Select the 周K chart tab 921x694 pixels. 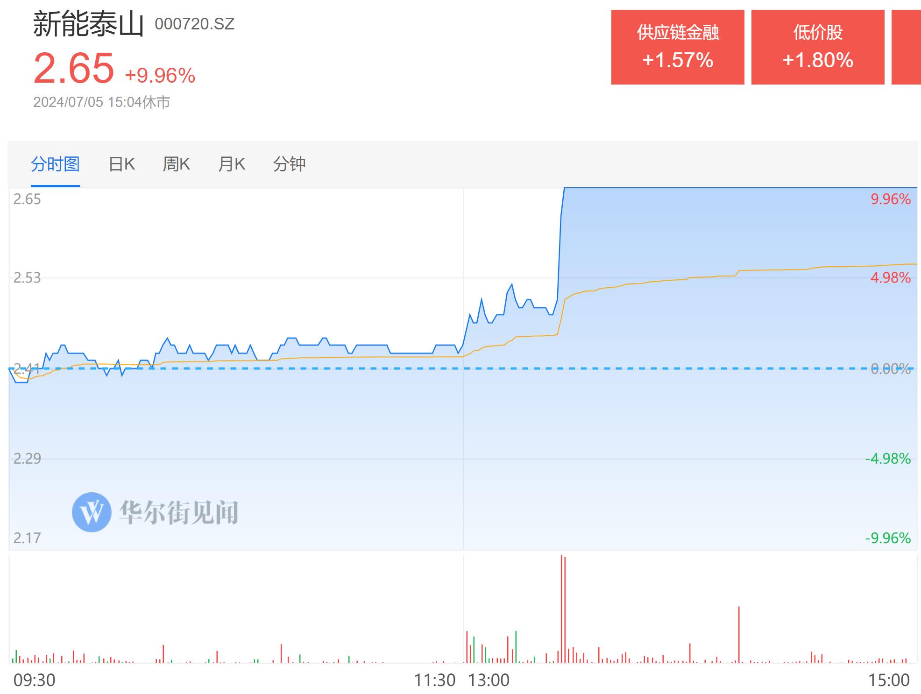click(x=176, y=164)
